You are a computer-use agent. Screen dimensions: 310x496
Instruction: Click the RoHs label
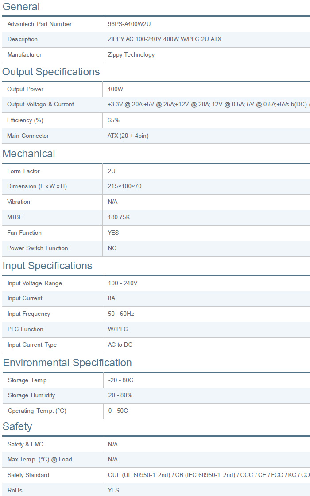(x=15, y=491)
